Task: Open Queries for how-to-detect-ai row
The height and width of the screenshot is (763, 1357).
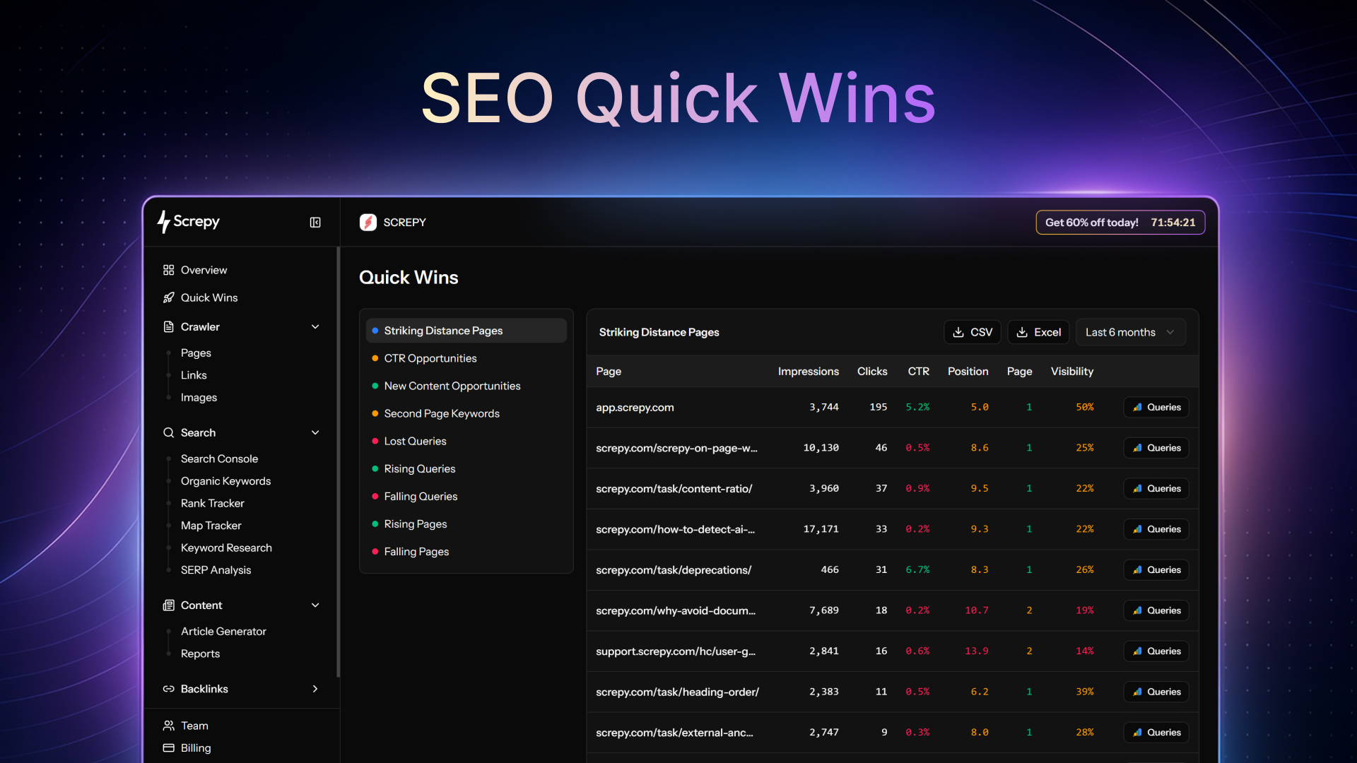Action: [1156, 529]
